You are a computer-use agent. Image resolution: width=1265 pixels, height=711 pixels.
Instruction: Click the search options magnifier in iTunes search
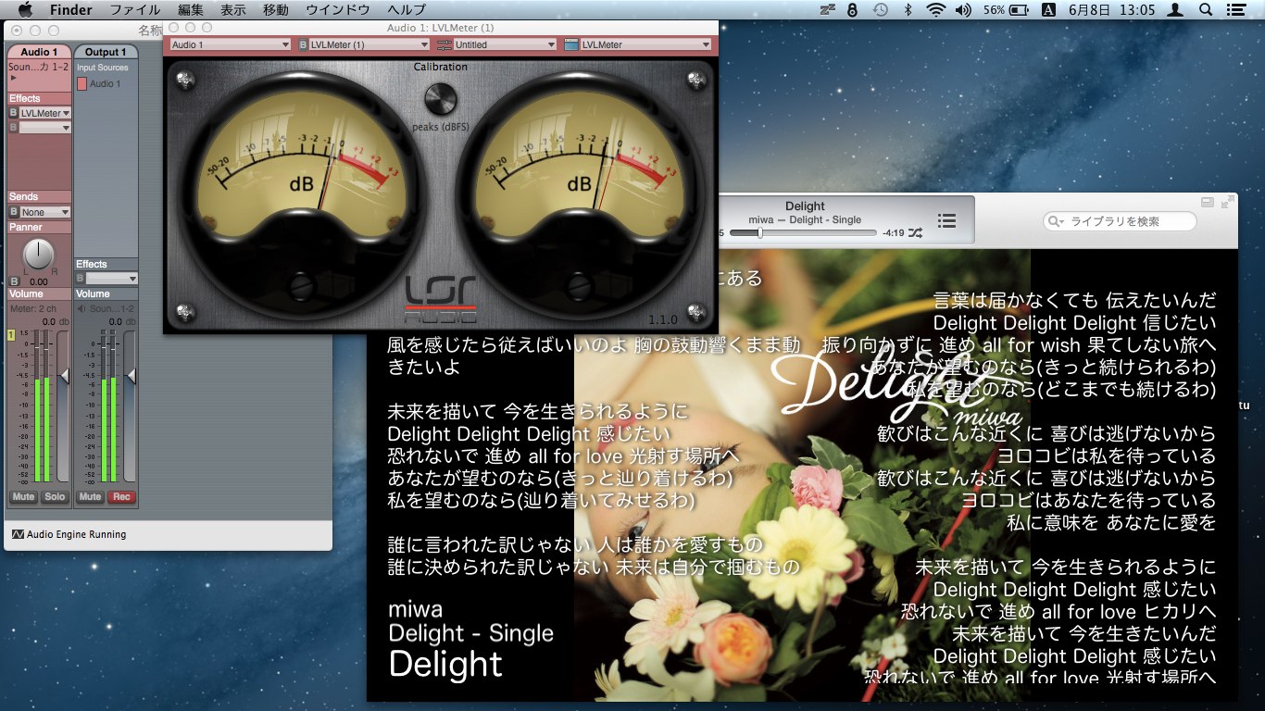click(1057, 221)
